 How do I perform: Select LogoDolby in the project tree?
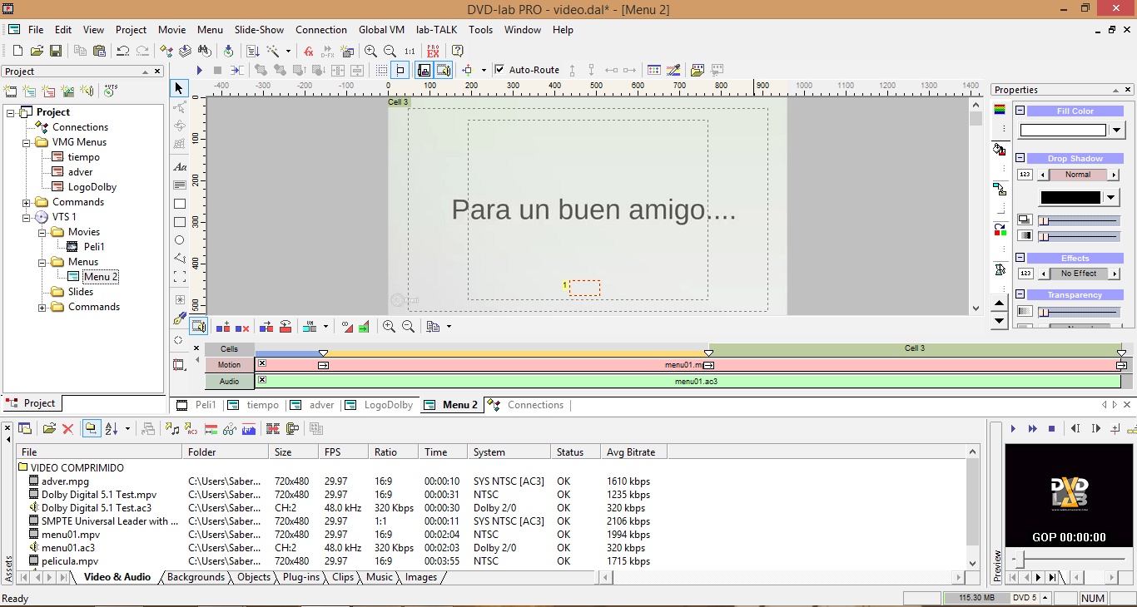pyautogui.click(x=92, y=187)
